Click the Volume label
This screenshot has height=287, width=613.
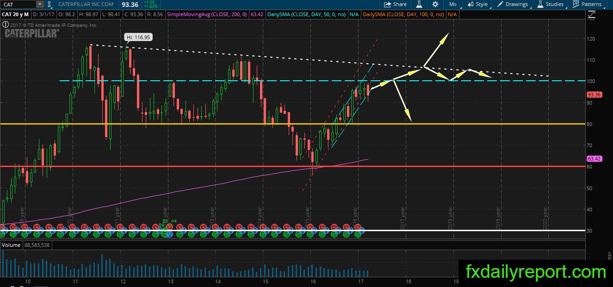click(x=12, y=245)
